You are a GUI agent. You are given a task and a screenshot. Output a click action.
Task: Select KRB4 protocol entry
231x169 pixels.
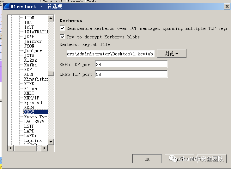[29, 107]
